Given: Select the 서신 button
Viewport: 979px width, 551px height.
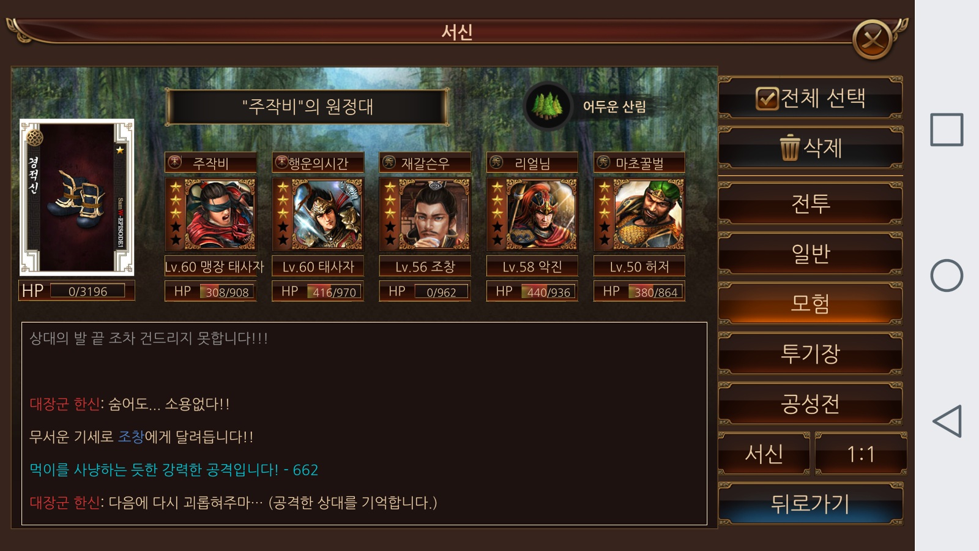Looking at the screenshot, I should click(x=764, y=454).
